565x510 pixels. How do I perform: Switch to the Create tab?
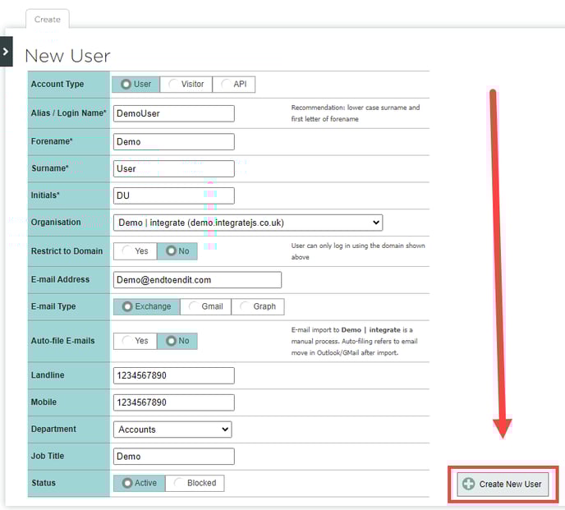(48, 19)
